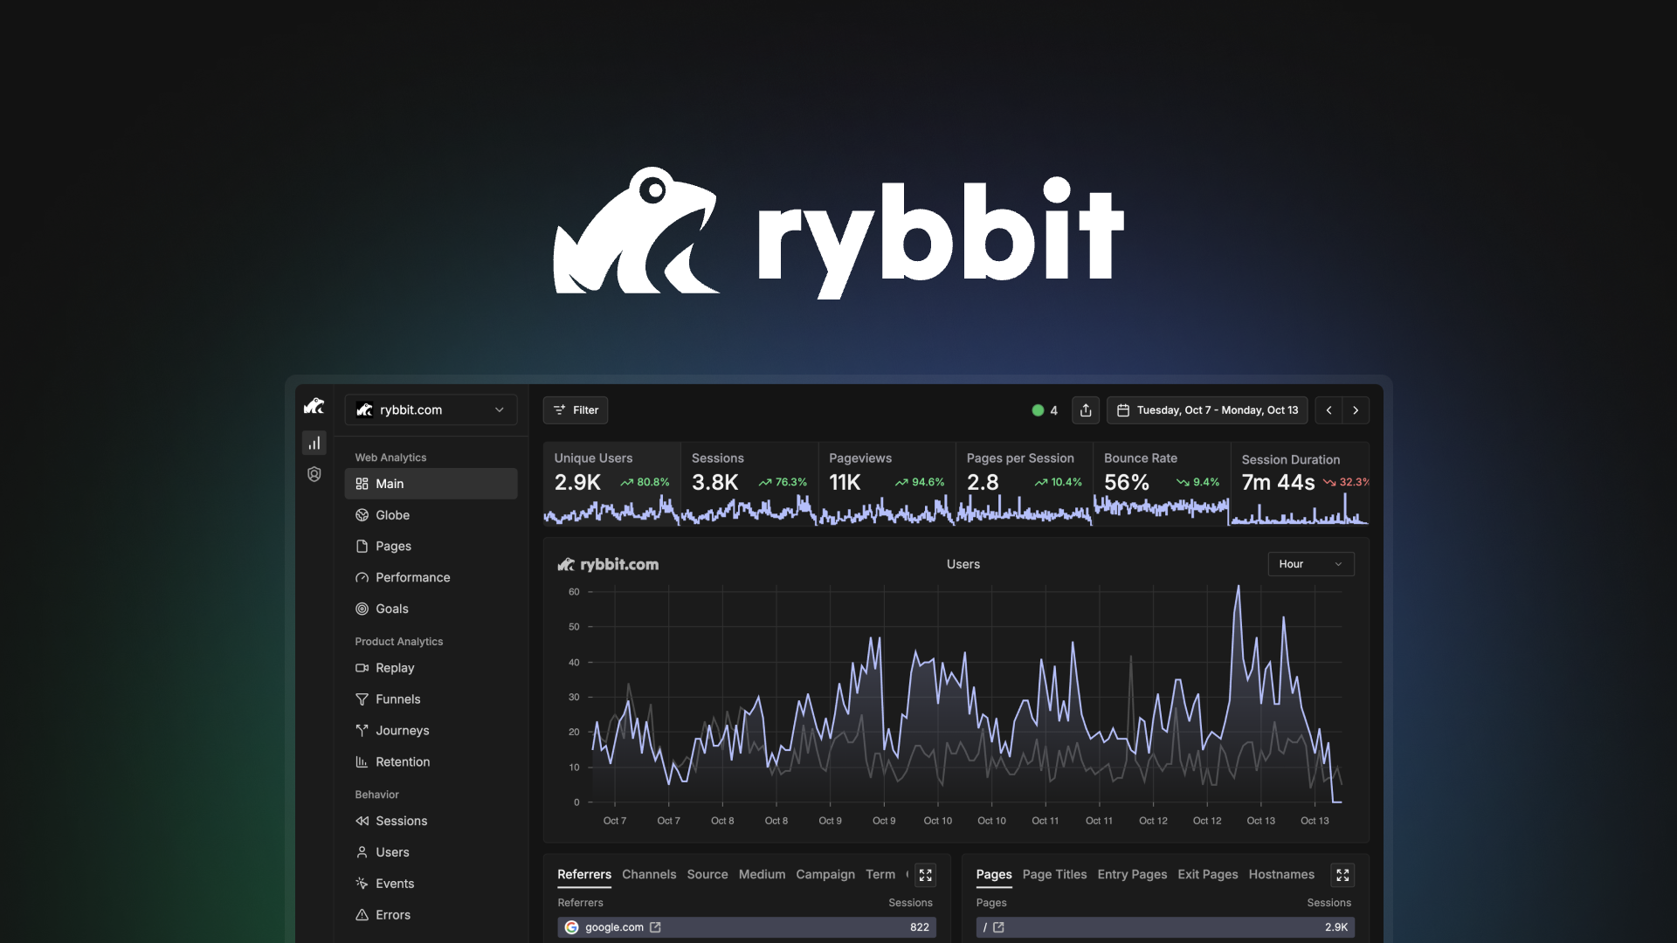Switch to the Entry Pages tab

[1132, 874]
